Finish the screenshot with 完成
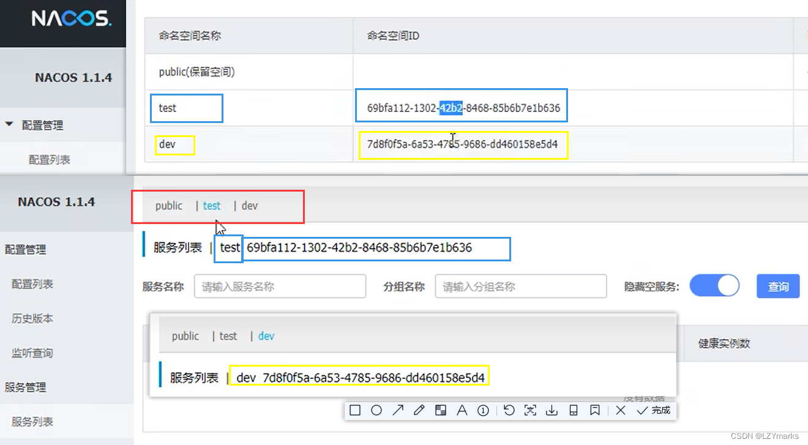 [x=654, y=411]
